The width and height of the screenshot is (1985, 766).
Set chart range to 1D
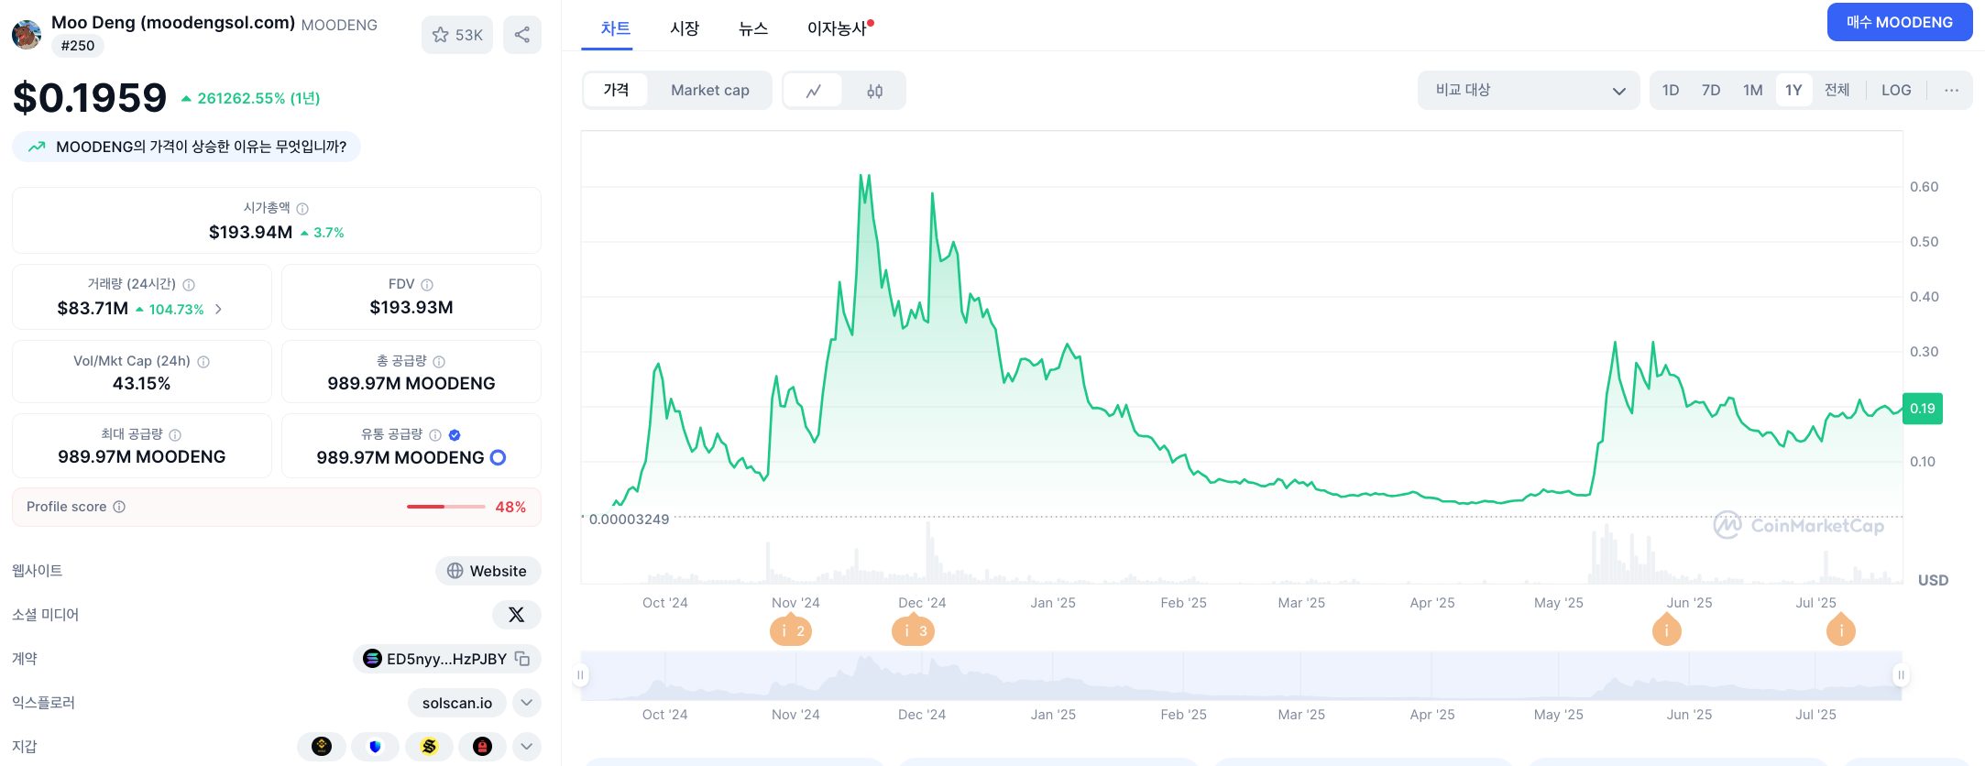click(x=1671, y=90)
